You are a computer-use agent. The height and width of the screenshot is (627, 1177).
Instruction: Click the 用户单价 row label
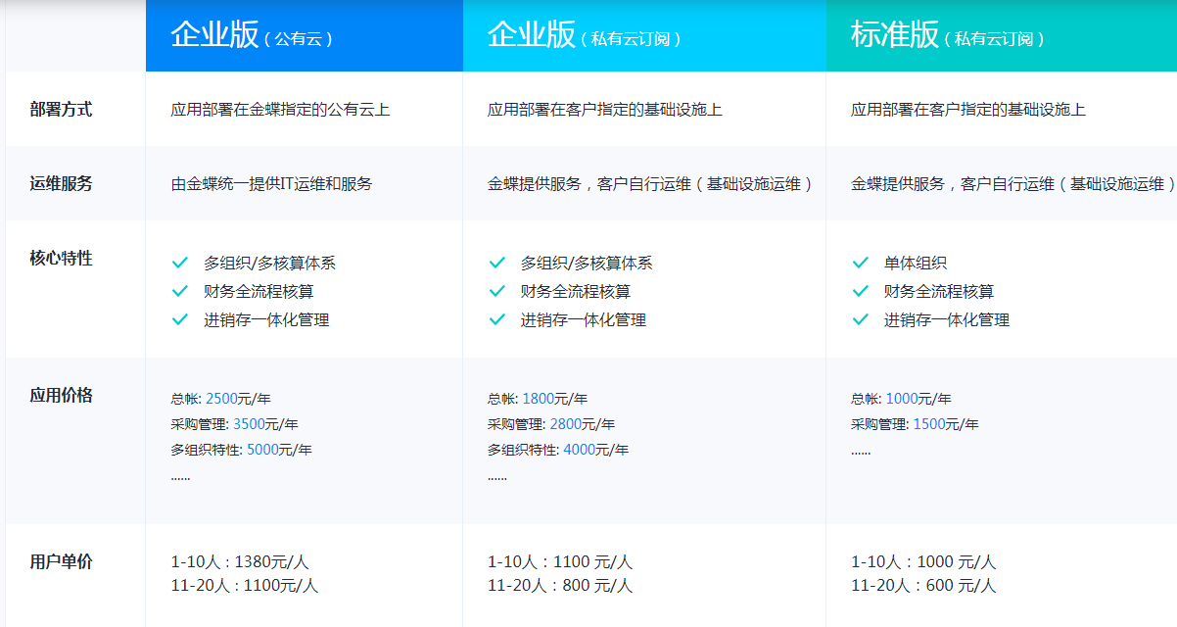coord(62,562)
